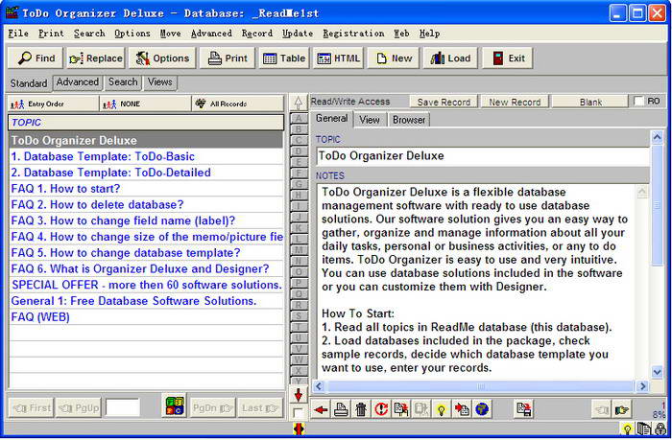Click the New Record button
The image size is (672, 440).
tap(515, 102)
